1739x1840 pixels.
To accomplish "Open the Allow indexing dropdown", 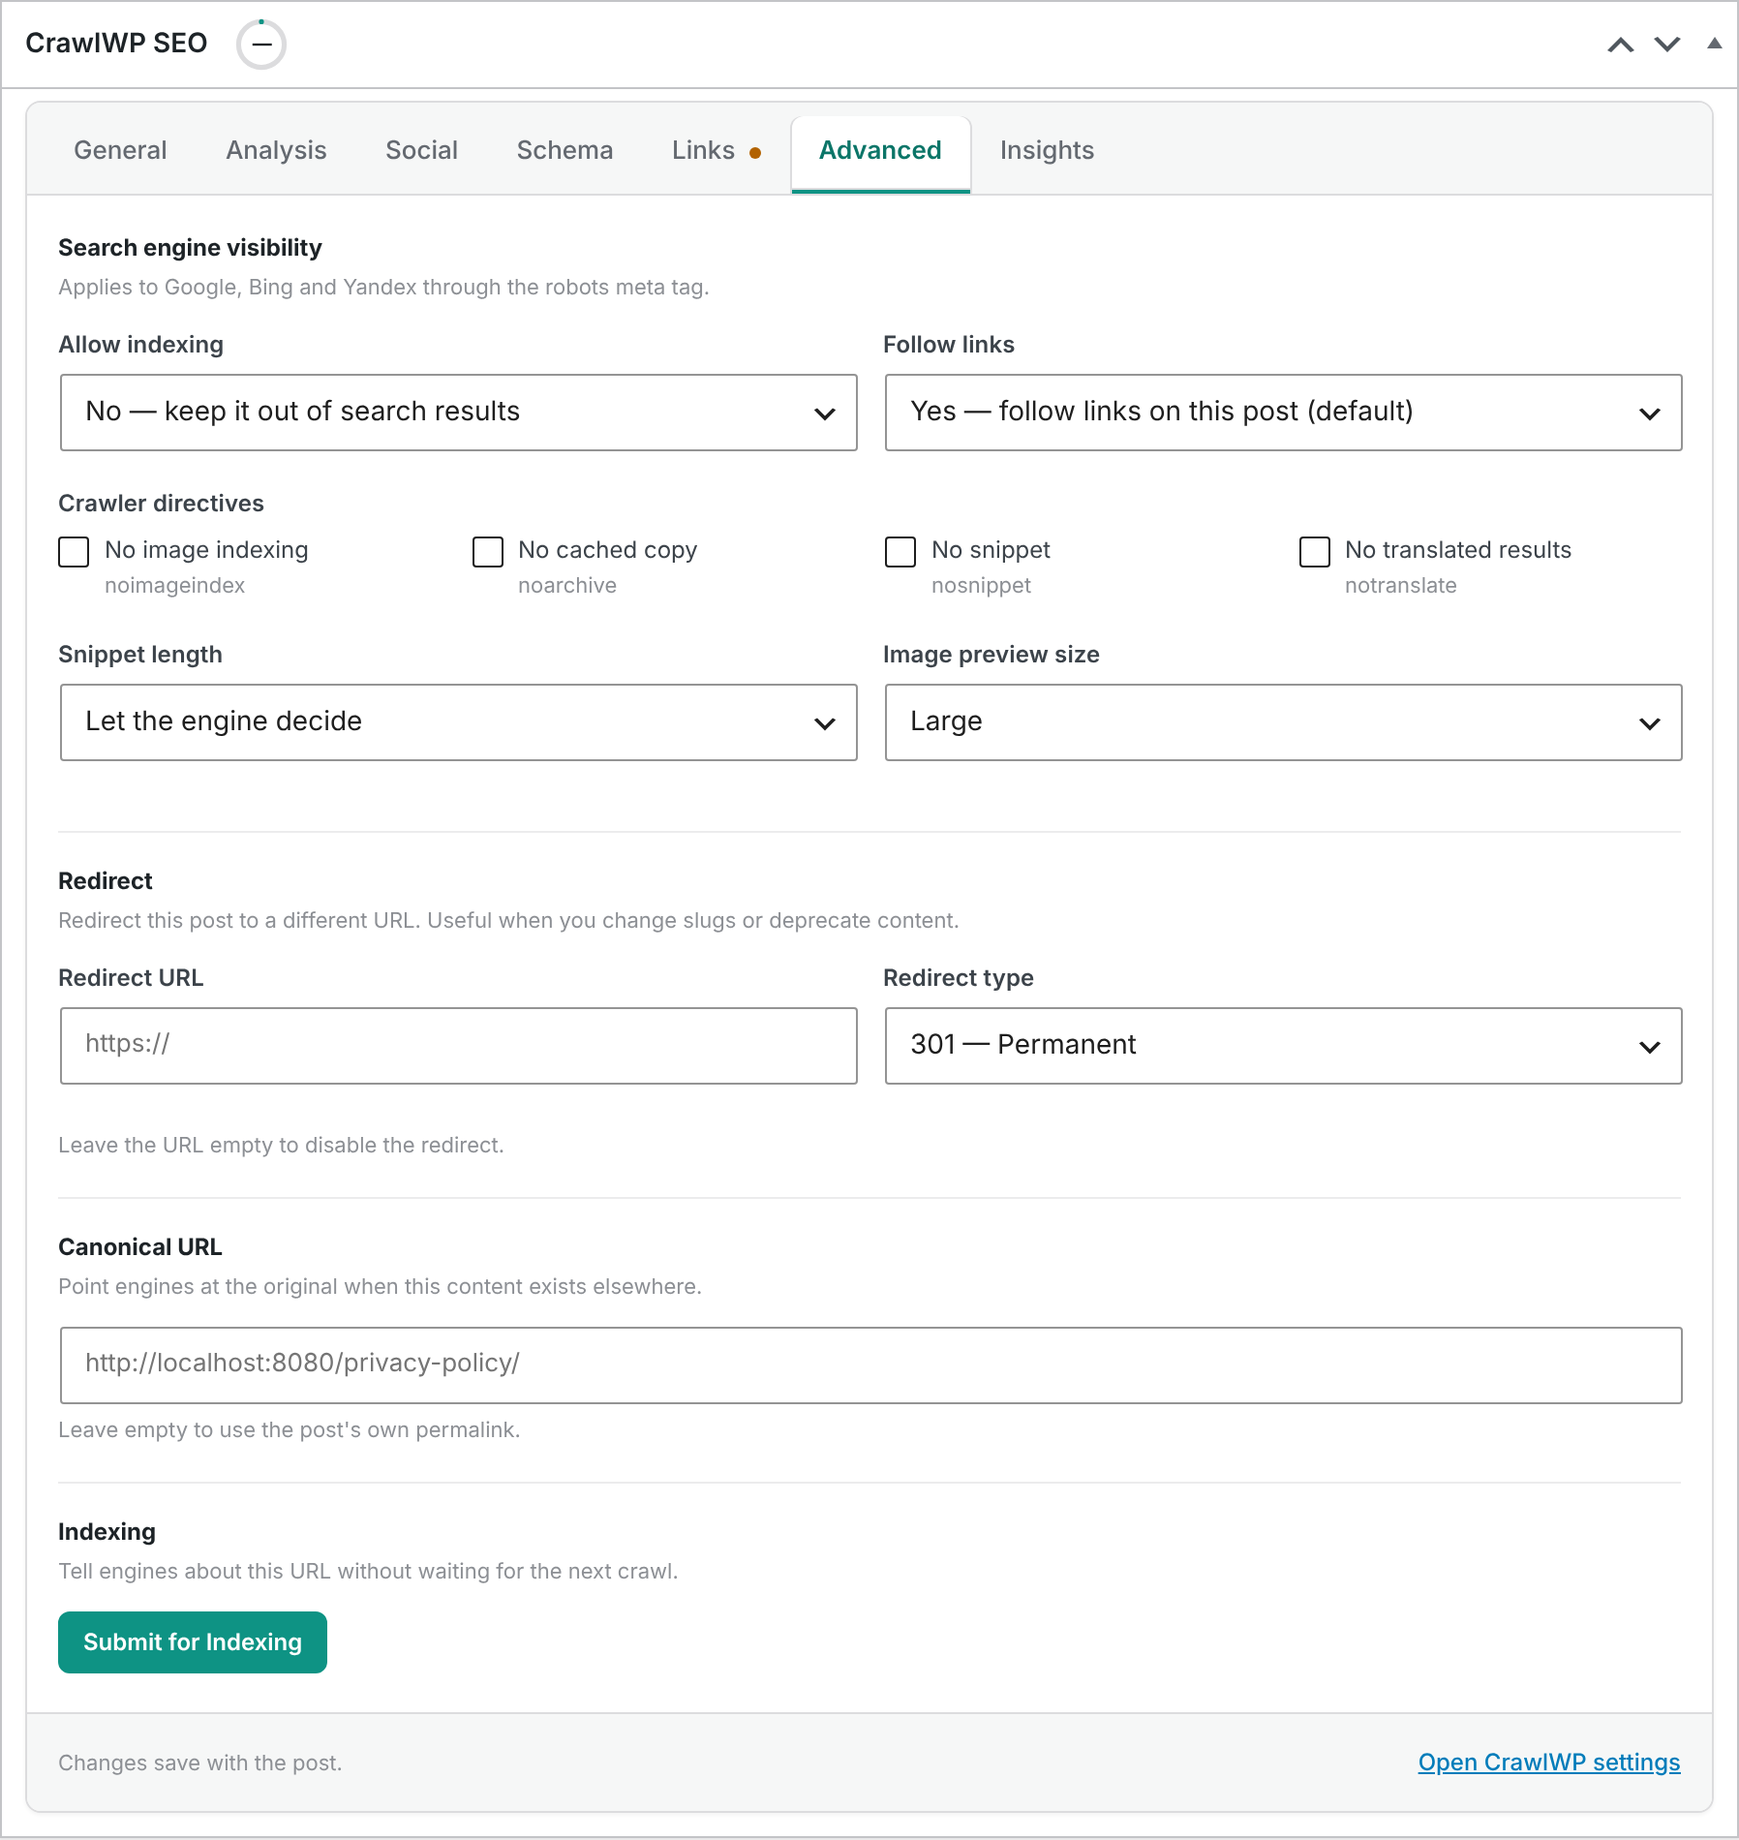I will pos(459,413).
